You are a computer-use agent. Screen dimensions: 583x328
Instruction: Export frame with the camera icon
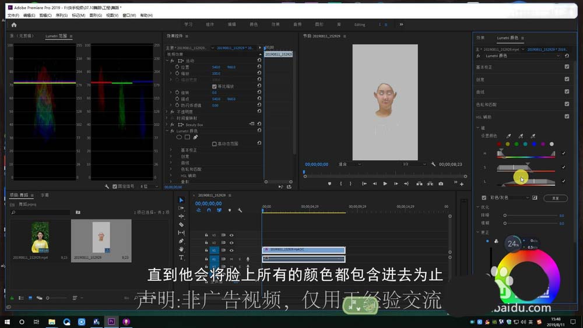[441, 184]
